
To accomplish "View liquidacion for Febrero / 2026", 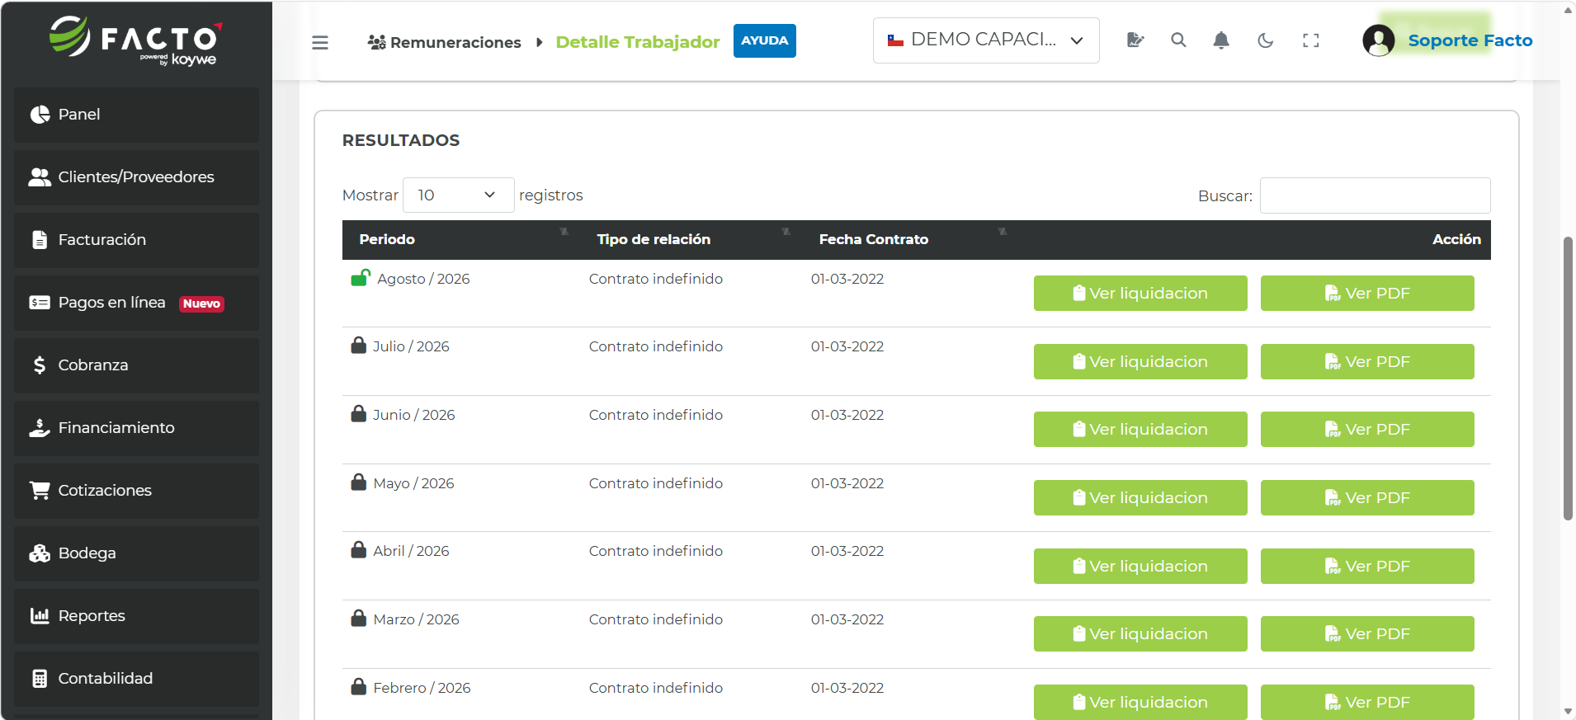I will [x=1140, y=702].
